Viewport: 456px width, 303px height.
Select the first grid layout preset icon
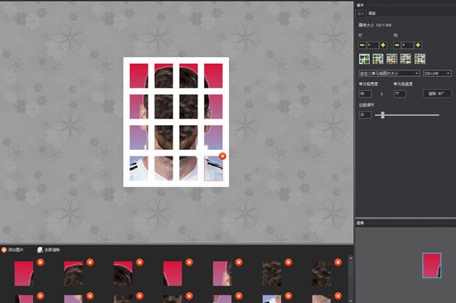point(364,59)
